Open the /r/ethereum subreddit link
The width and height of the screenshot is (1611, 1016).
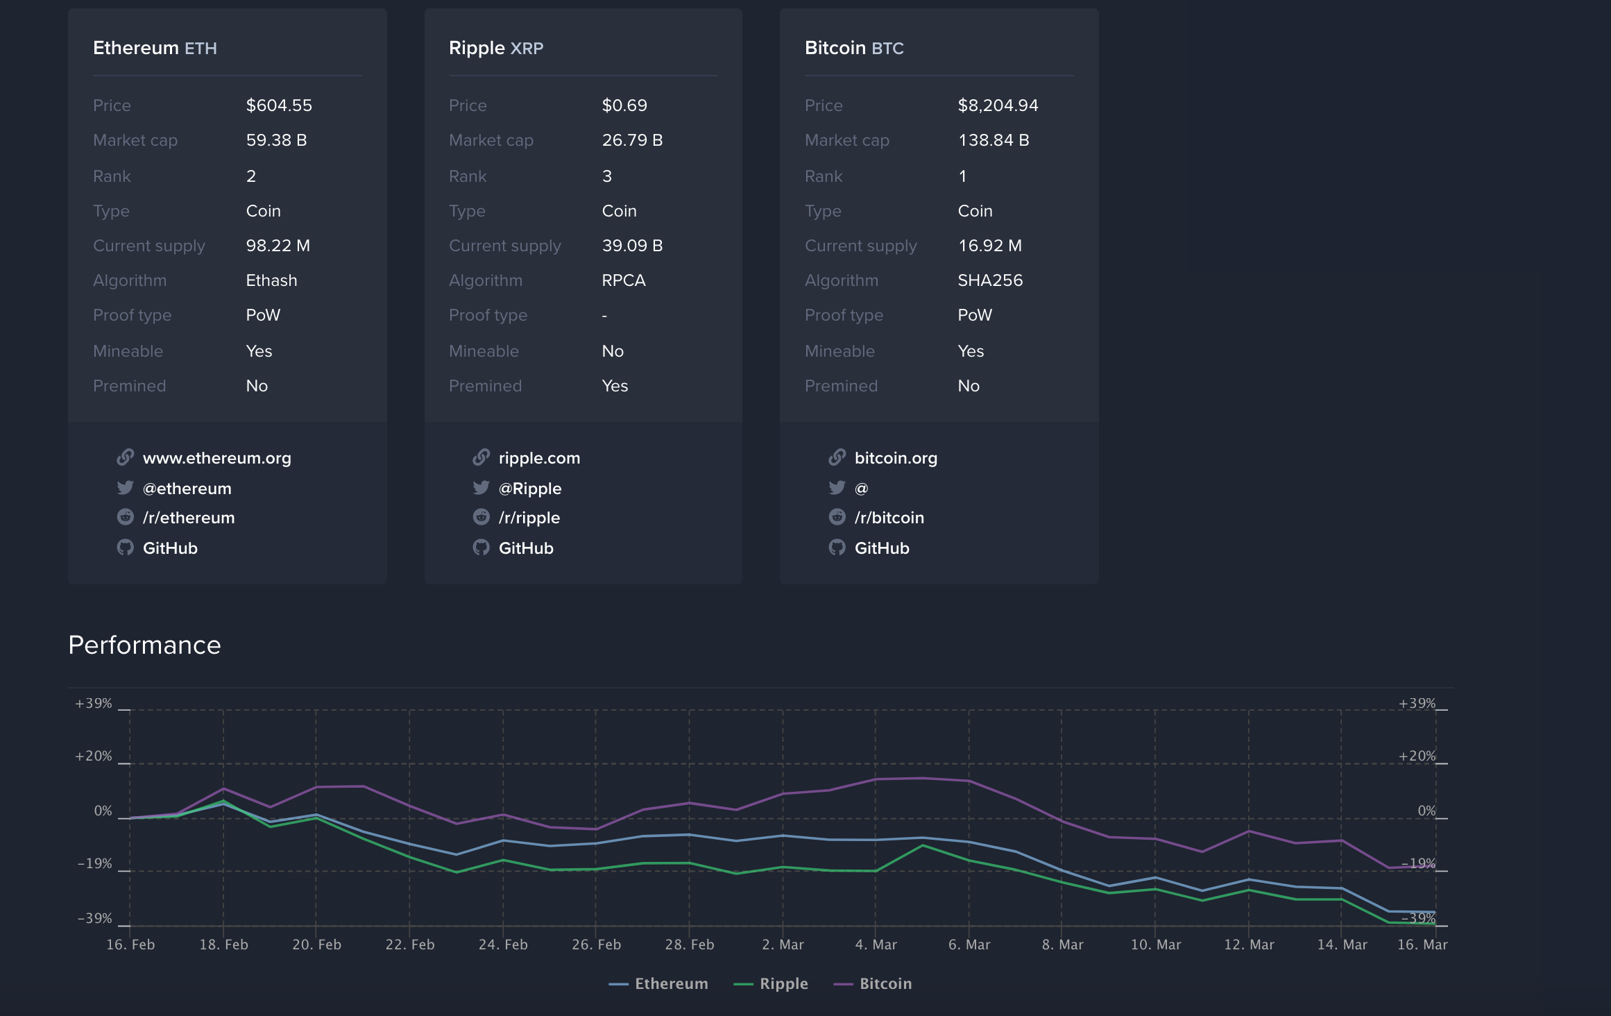[x=189, y=517]
